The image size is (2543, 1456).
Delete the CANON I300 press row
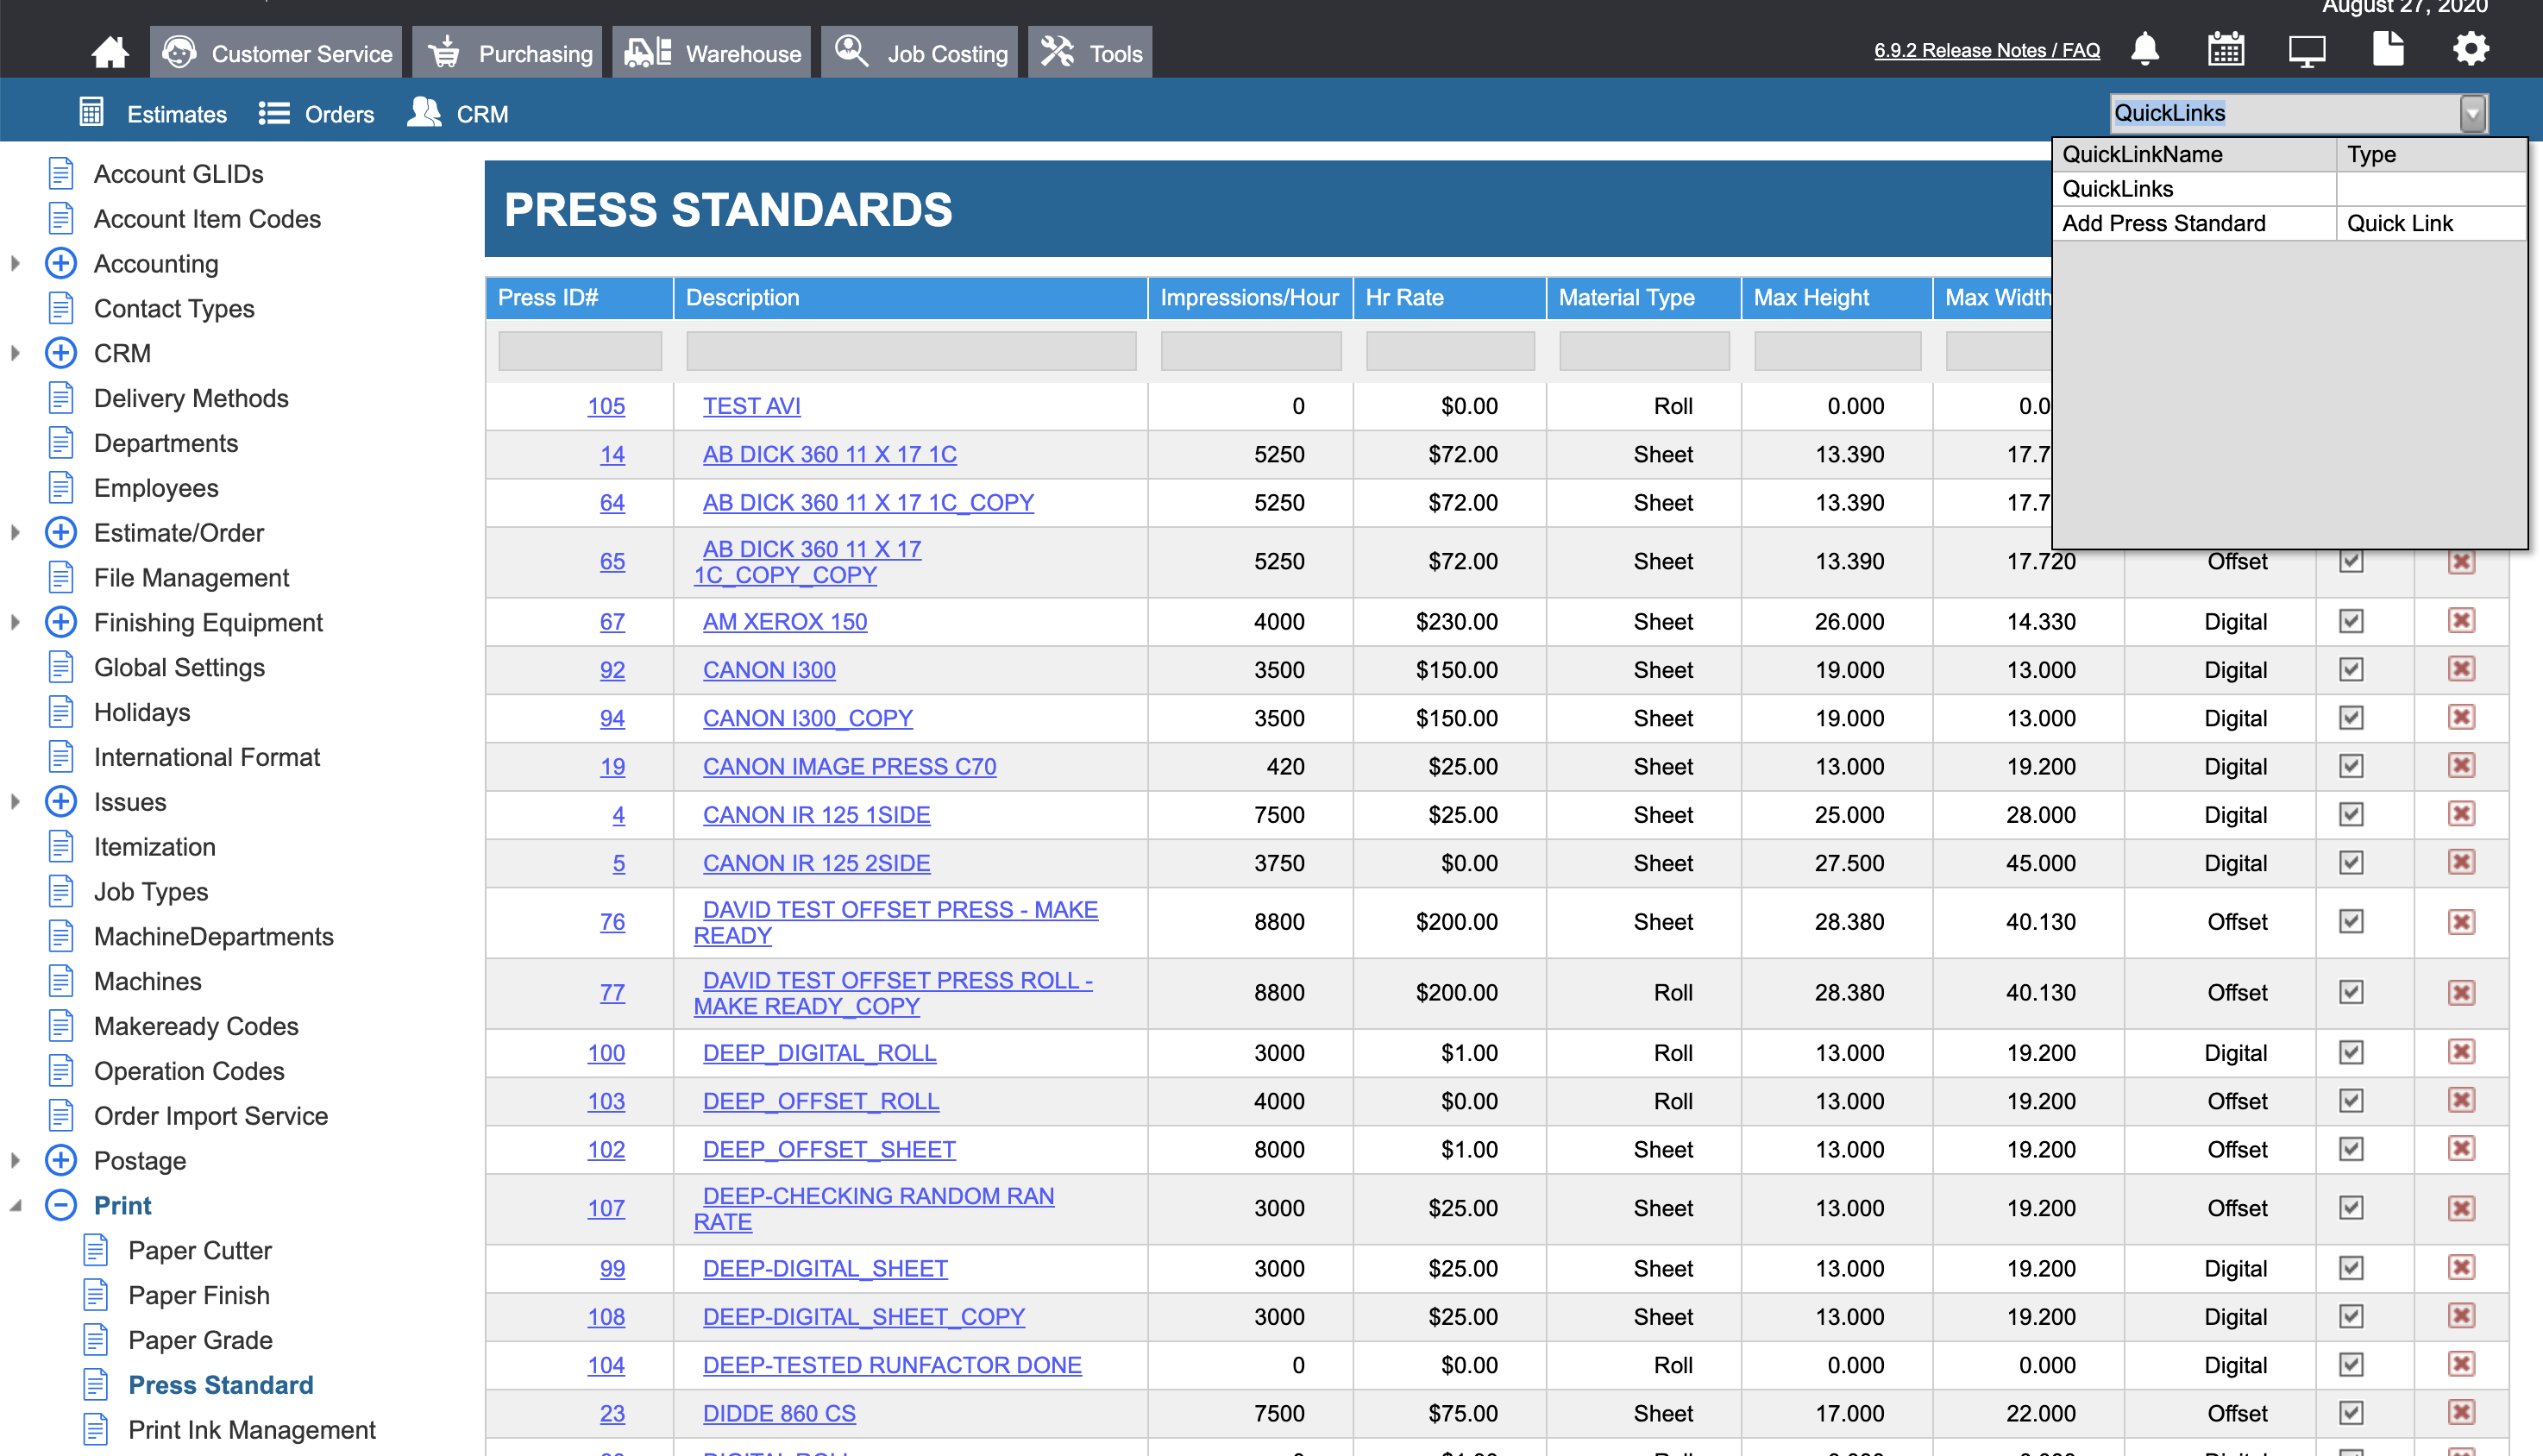click(2461, 669)
